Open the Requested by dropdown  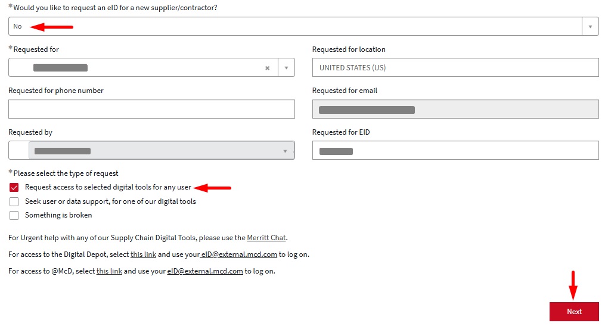(162, 150)
